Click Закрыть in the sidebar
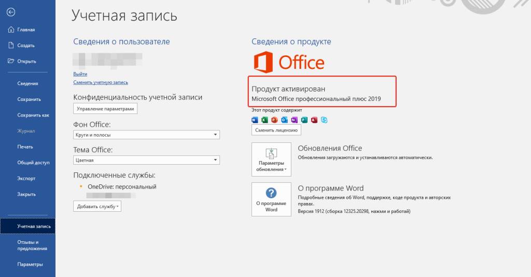This screenshot has width=531, height=277. tap(27, 195)
